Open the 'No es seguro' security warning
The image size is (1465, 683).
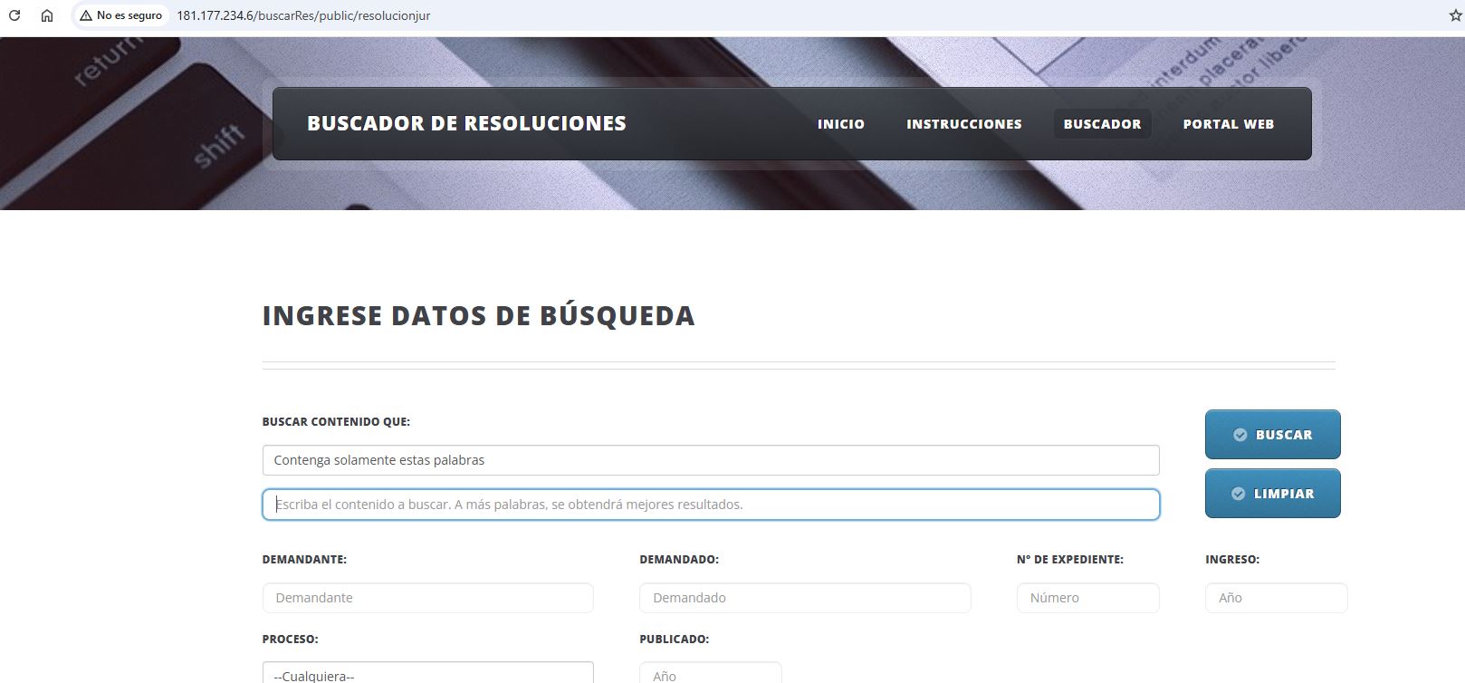(120, 15)
